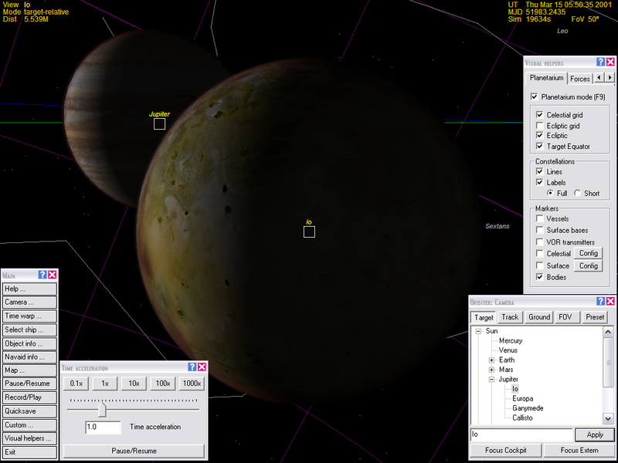Set time acceleration to 1000x
618x463 pixels.
click(x=192, y=383)
